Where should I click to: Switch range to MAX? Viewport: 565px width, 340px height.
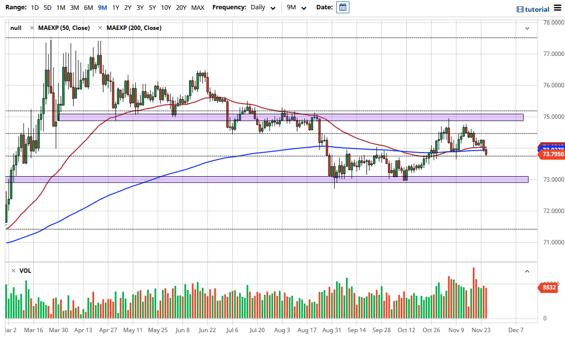pyautogui.click(x=198, y=7)
